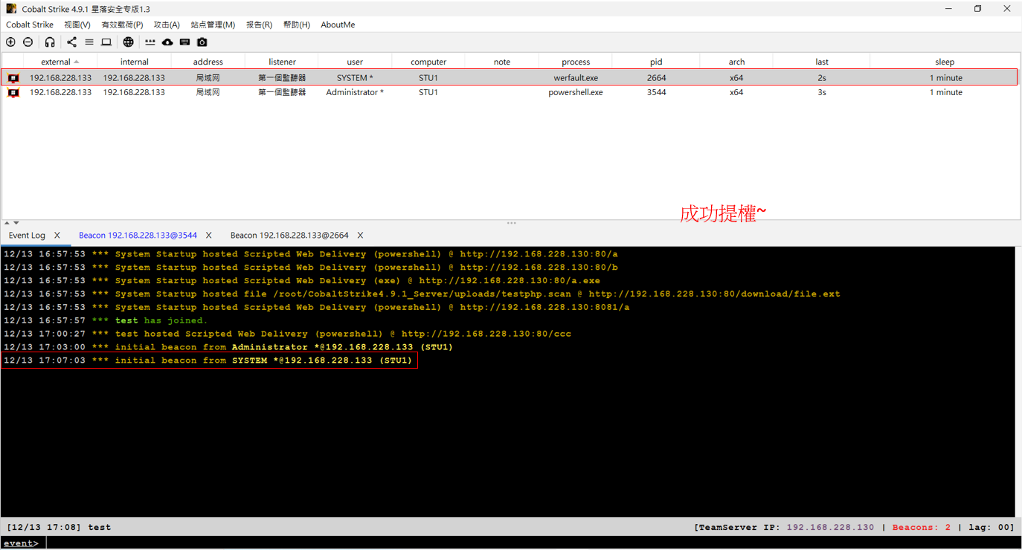The image size is (1022, 550).
Task: Click TeamServer IP 192.168.228.130 in status bar
Action: point(830,528)
